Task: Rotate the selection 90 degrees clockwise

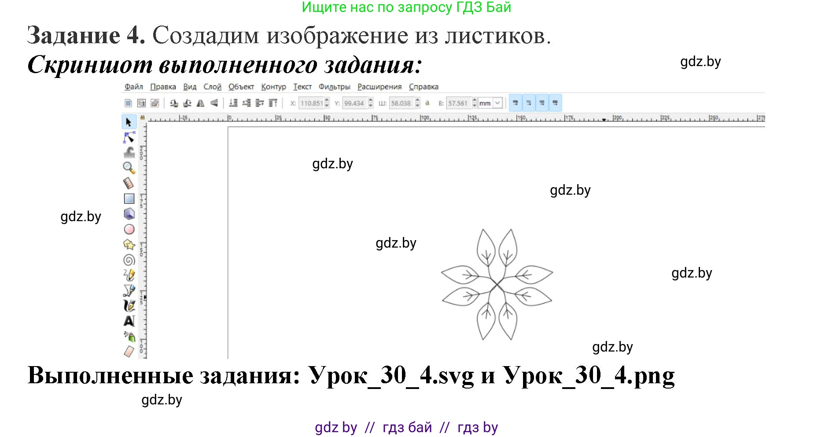Action: pyautogui.click(x=188, y=103)
